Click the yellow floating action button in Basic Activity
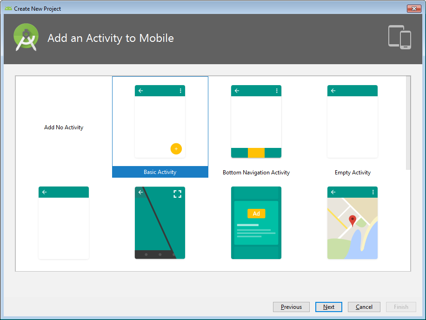 pos(176,149)
